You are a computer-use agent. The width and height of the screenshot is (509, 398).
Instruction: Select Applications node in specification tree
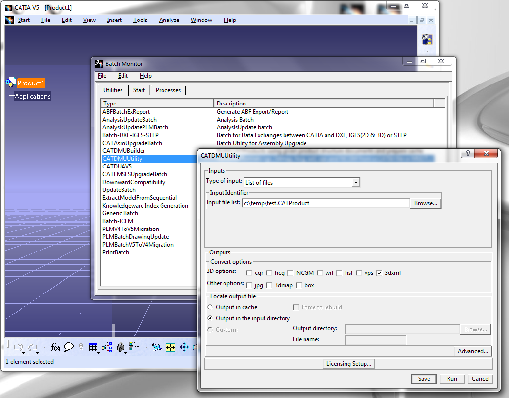pos(33,97)
